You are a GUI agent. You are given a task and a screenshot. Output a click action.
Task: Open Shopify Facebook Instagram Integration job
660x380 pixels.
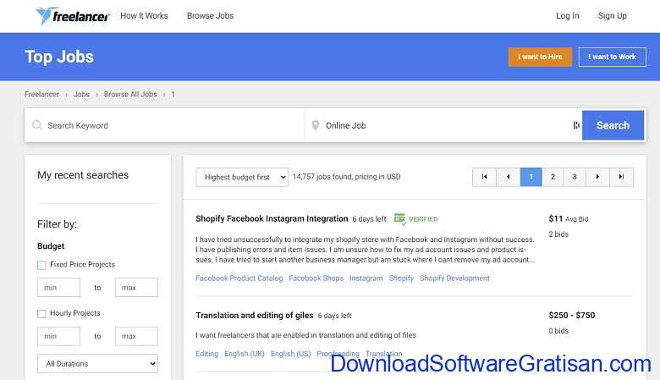272,219
